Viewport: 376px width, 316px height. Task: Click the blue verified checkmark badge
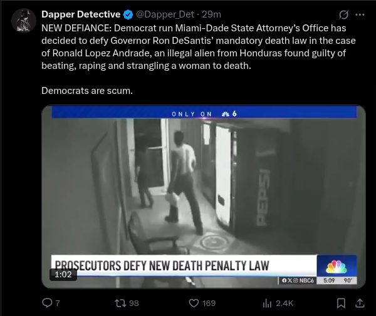128,15
